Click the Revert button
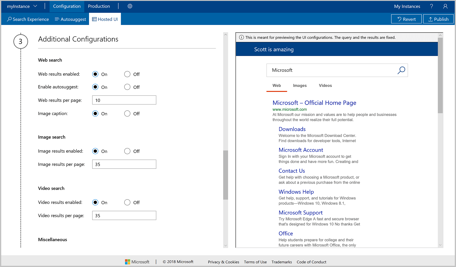This screenshot has height=267, width=456. tap(406, 19)
